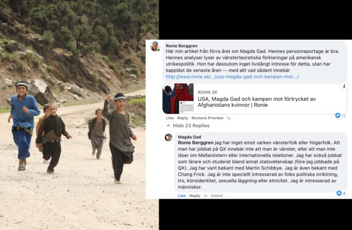
Task: Open the link preview article title
Action: point(257,102)
